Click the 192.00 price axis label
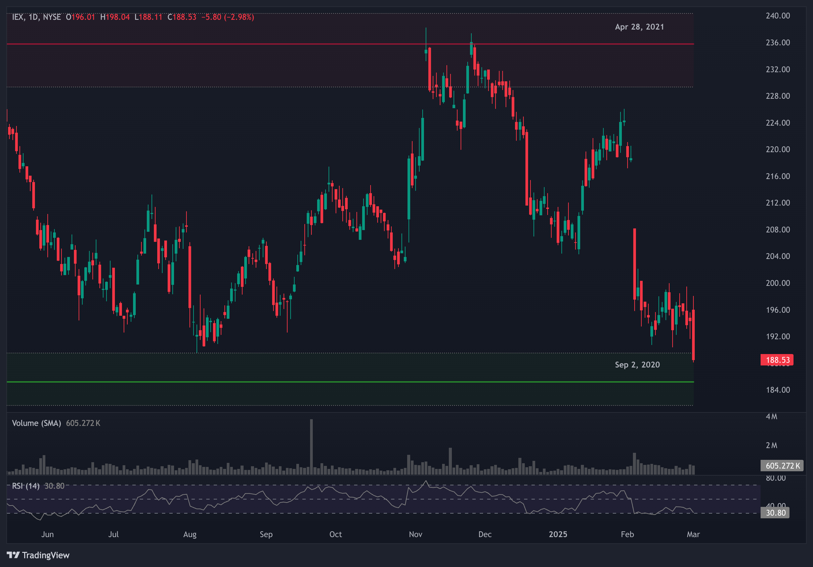 click(x=778, y=337)
